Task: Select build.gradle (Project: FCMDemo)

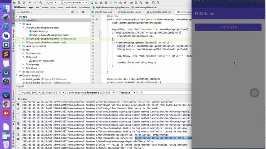Action: (x=46, y=79)
